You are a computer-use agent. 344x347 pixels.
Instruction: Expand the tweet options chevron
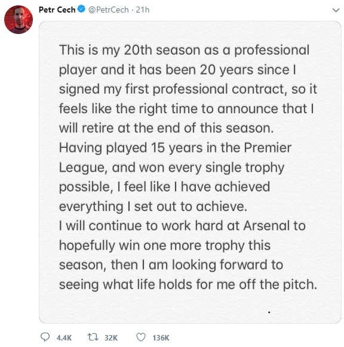(336, 10)
